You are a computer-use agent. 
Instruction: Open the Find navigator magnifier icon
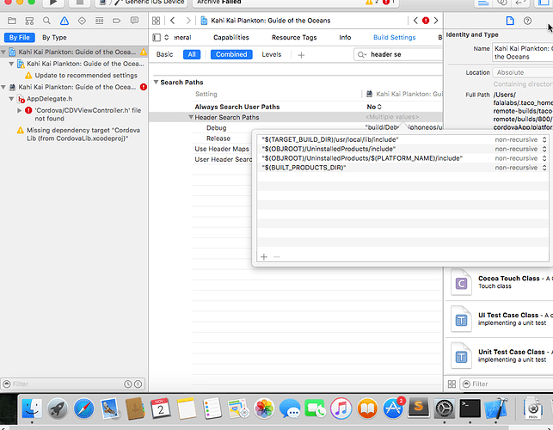click(x=46, y=21)
